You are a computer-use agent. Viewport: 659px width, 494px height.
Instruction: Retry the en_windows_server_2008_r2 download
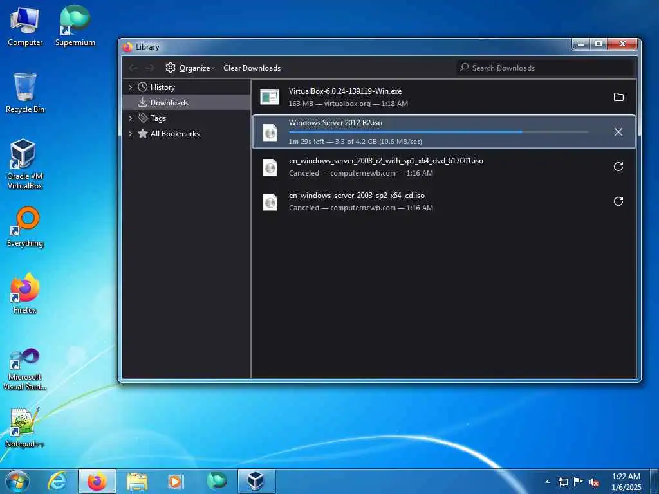618,167
